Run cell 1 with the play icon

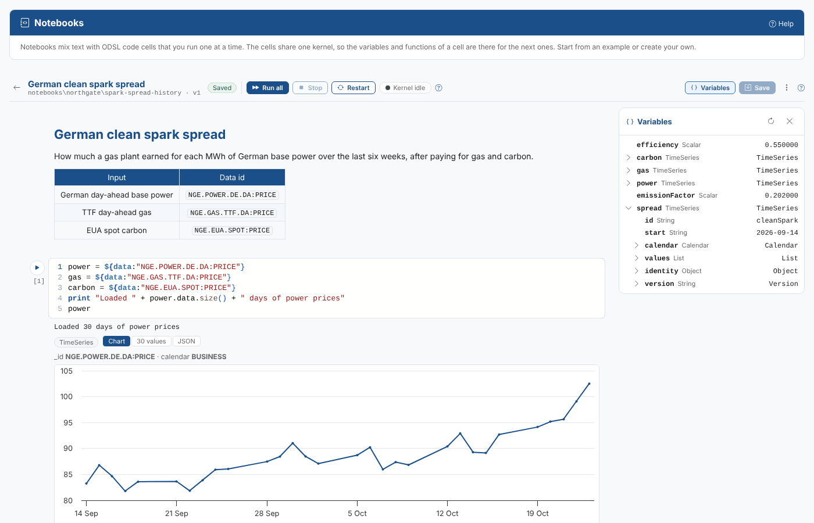pos(37,267)
